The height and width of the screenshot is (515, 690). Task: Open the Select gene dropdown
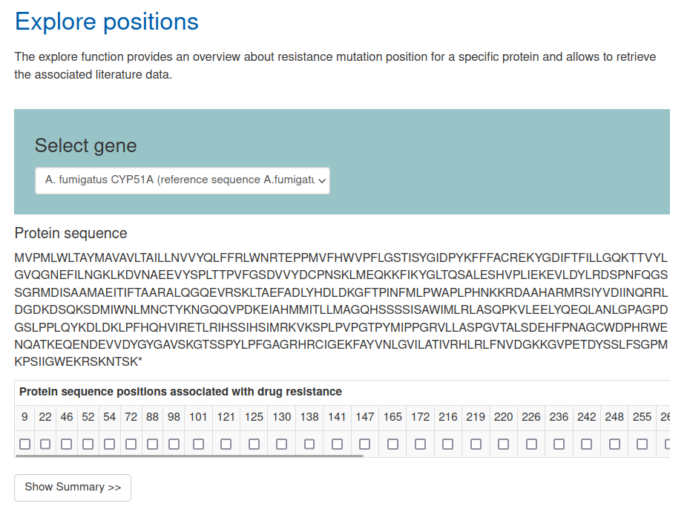pyautogui.click(x=183, y=180)
